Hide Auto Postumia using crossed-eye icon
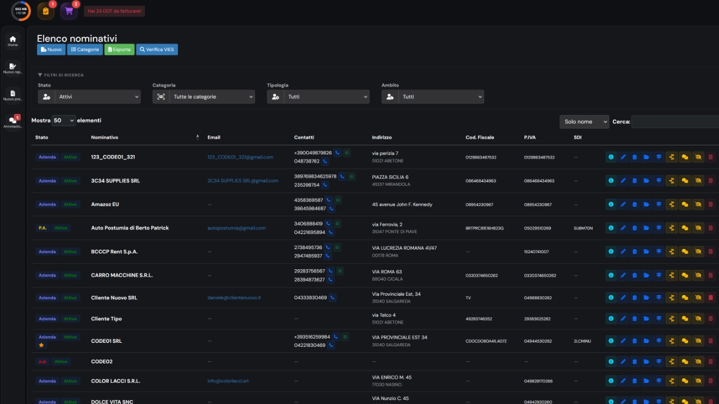This screenshot has height=404, width=719. tap(698, 228)
